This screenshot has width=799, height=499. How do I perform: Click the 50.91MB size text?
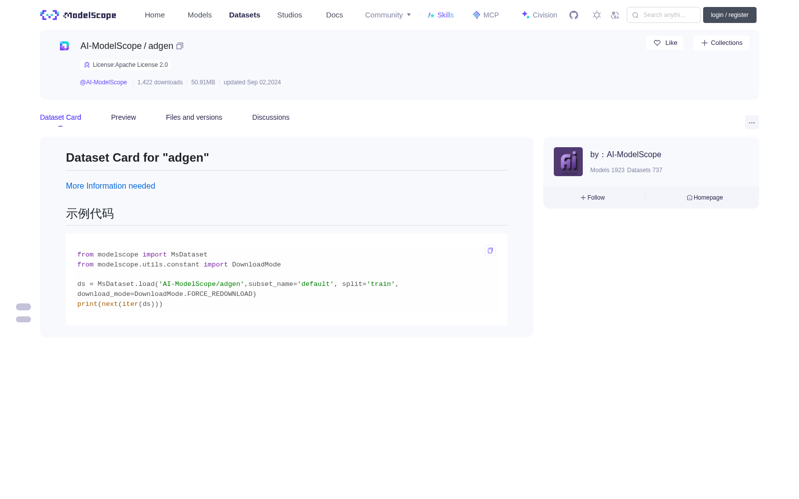203,82
